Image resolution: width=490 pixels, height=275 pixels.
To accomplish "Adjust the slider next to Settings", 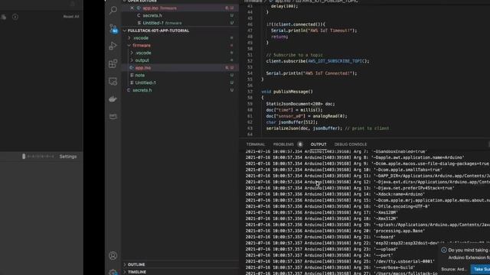I will [x=38, y=157].
